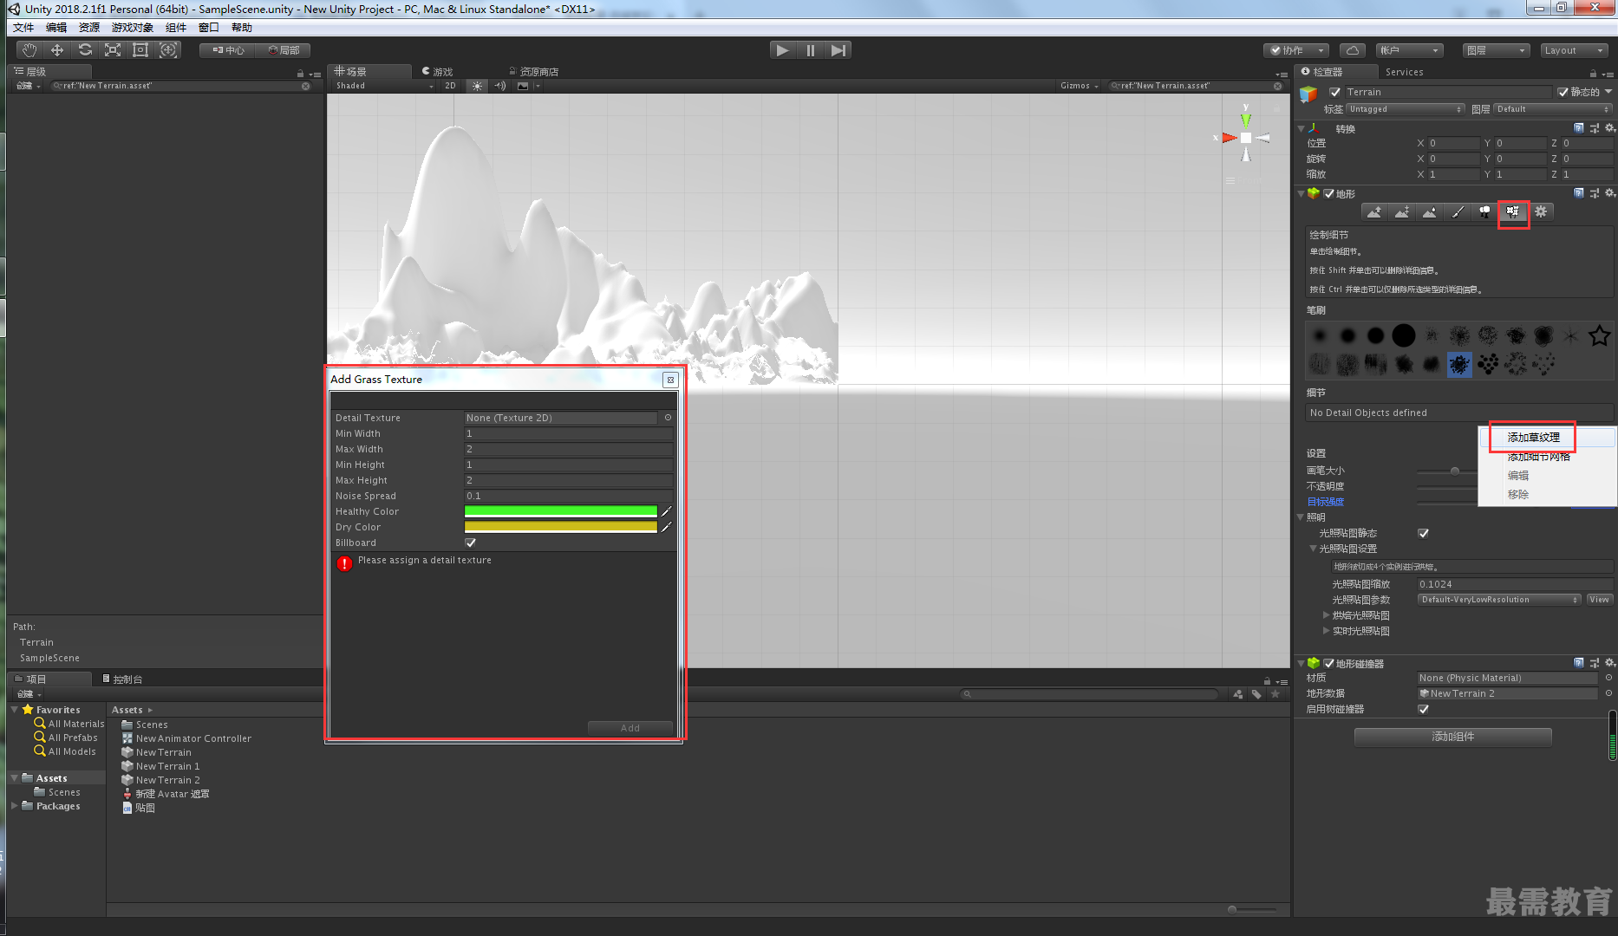
Task: Click the Step frame button
Action: (838, 50)
